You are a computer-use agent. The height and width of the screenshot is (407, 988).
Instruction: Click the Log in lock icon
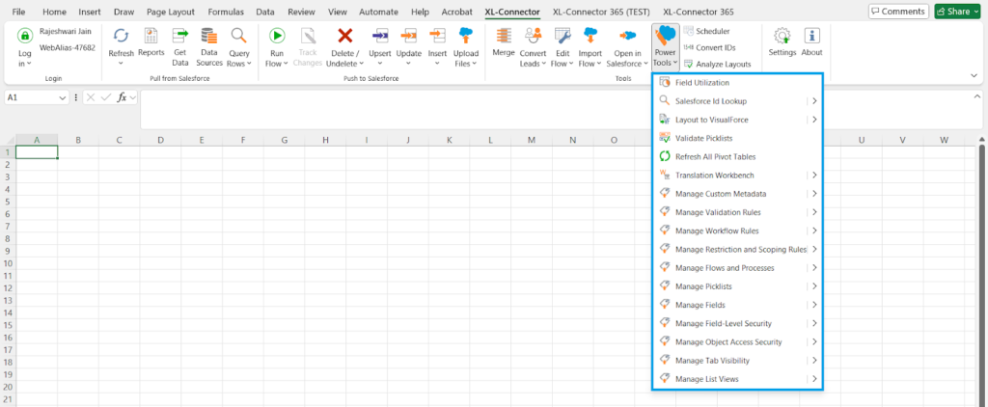tap(25, 36)
